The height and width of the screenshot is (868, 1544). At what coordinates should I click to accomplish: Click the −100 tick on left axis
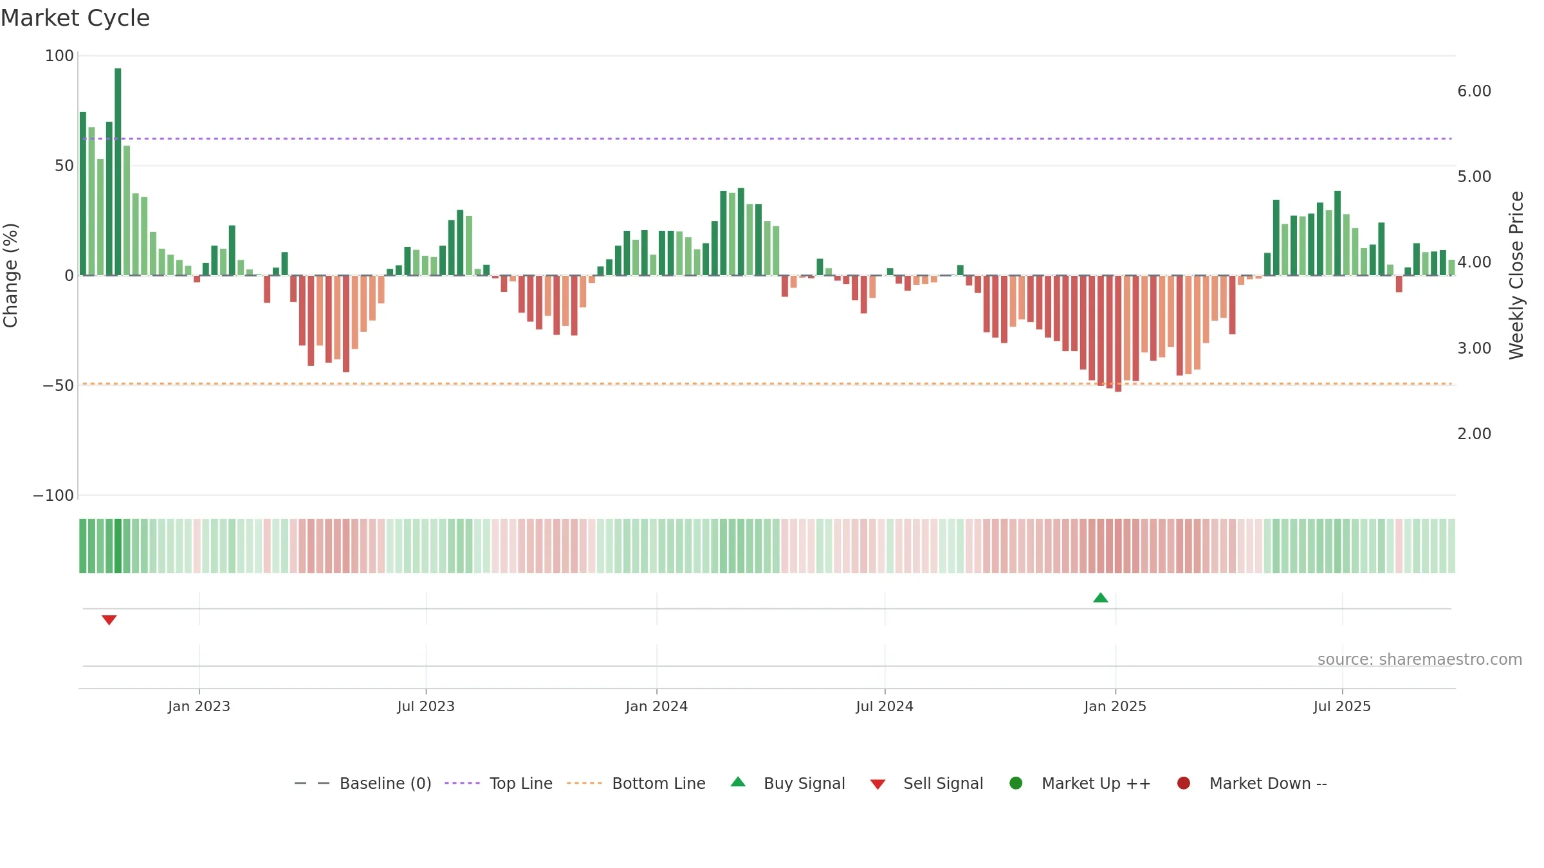(x=53, y=496)
